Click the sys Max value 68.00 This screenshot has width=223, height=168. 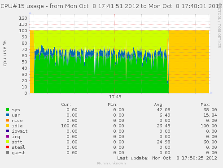pos(210,110)
